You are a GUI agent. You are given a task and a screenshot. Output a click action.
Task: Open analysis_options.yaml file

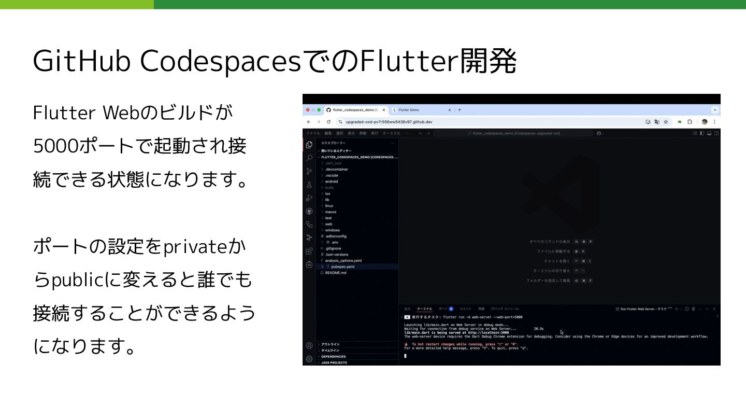pyautogui.click(x=357, y=260)
